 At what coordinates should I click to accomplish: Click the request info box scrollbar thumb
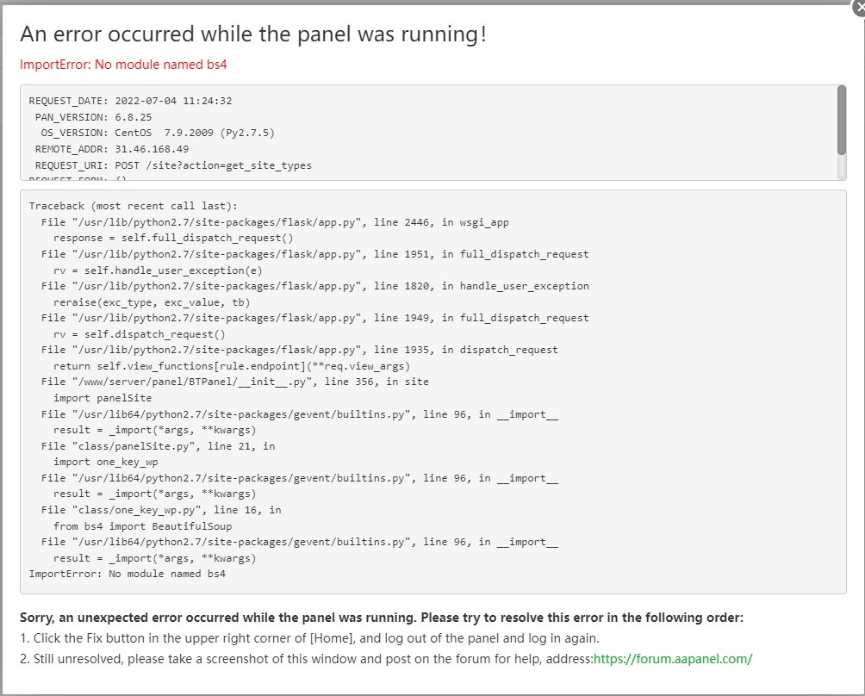(841, 120)
